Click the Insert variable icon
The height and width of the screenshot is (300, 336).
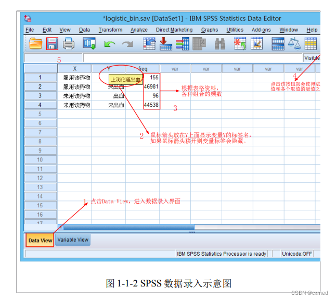click(257, 44)
